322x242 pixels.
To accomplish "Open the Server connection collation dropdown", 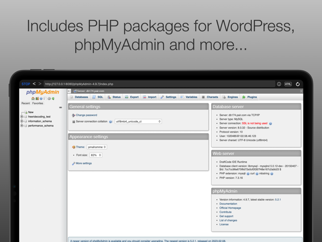I will [x=138, y=122].
